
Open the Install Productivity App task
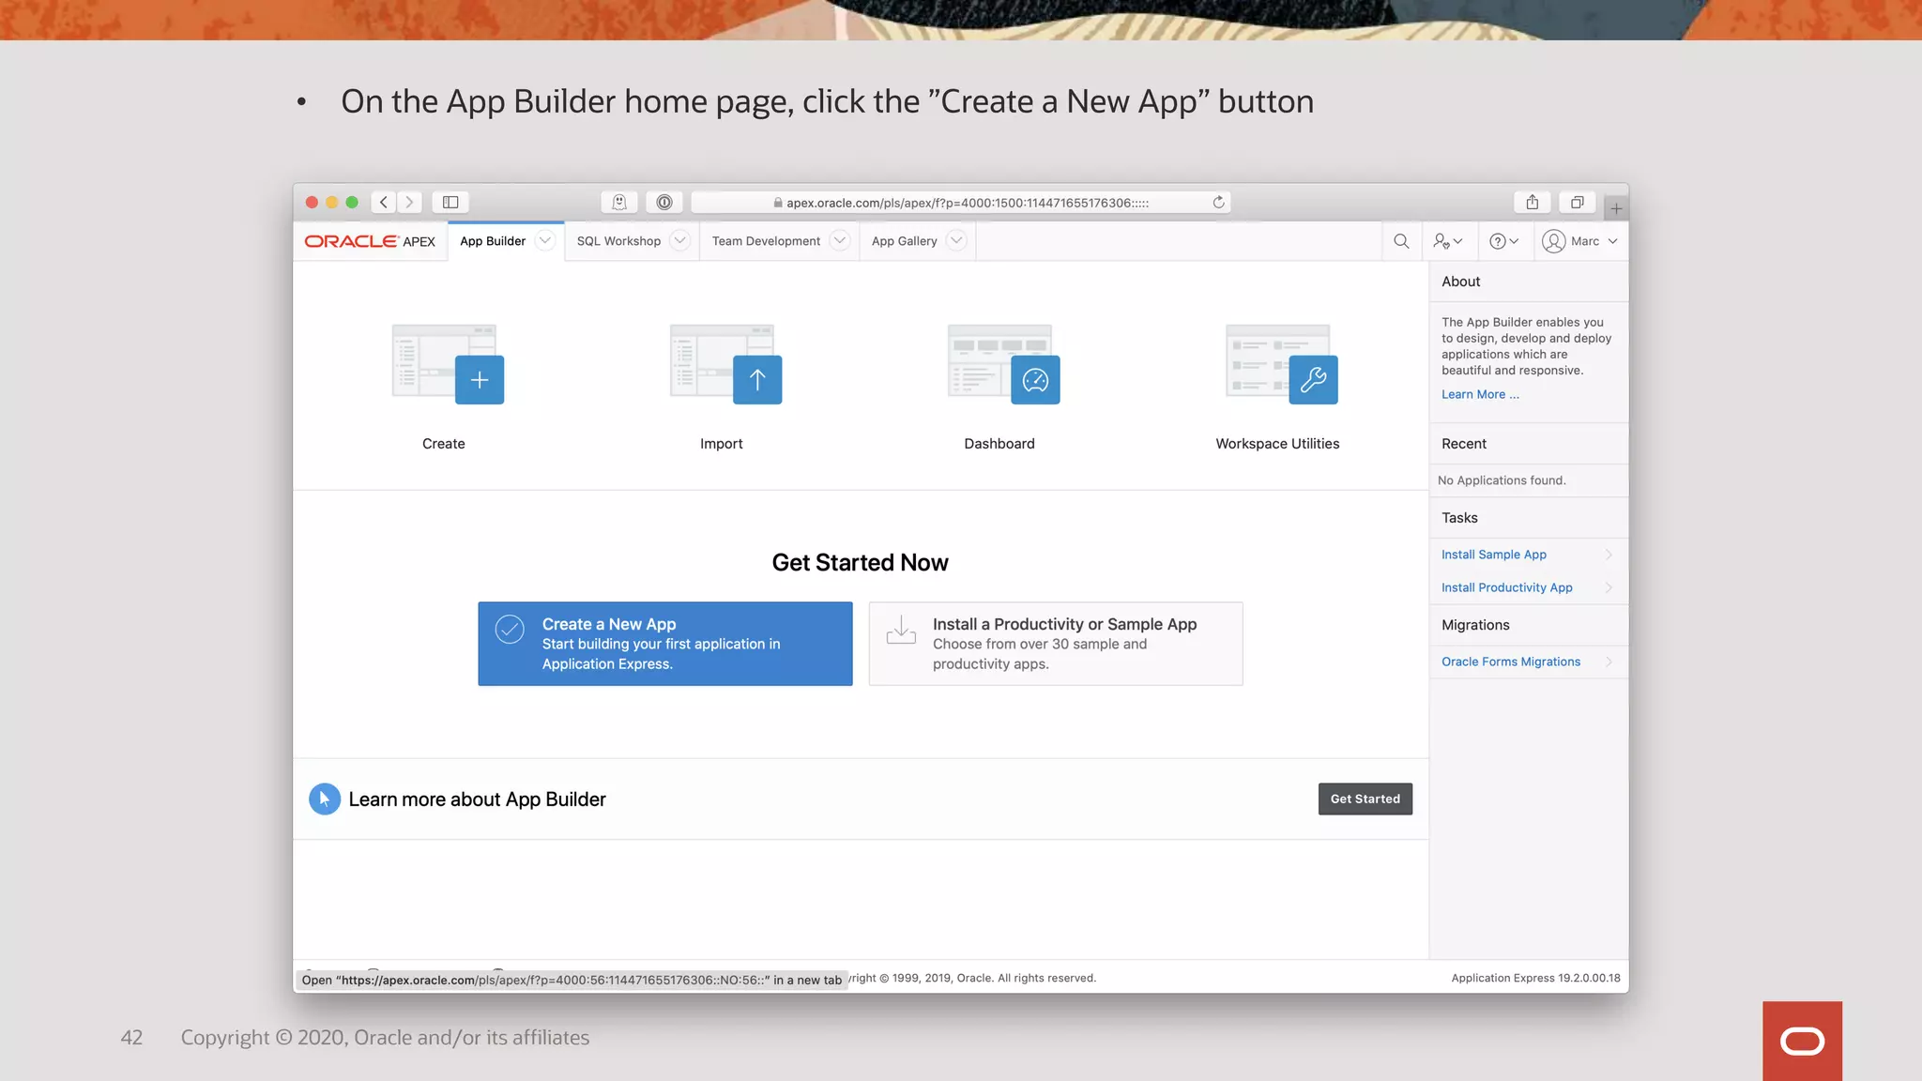coord(1507,587)
